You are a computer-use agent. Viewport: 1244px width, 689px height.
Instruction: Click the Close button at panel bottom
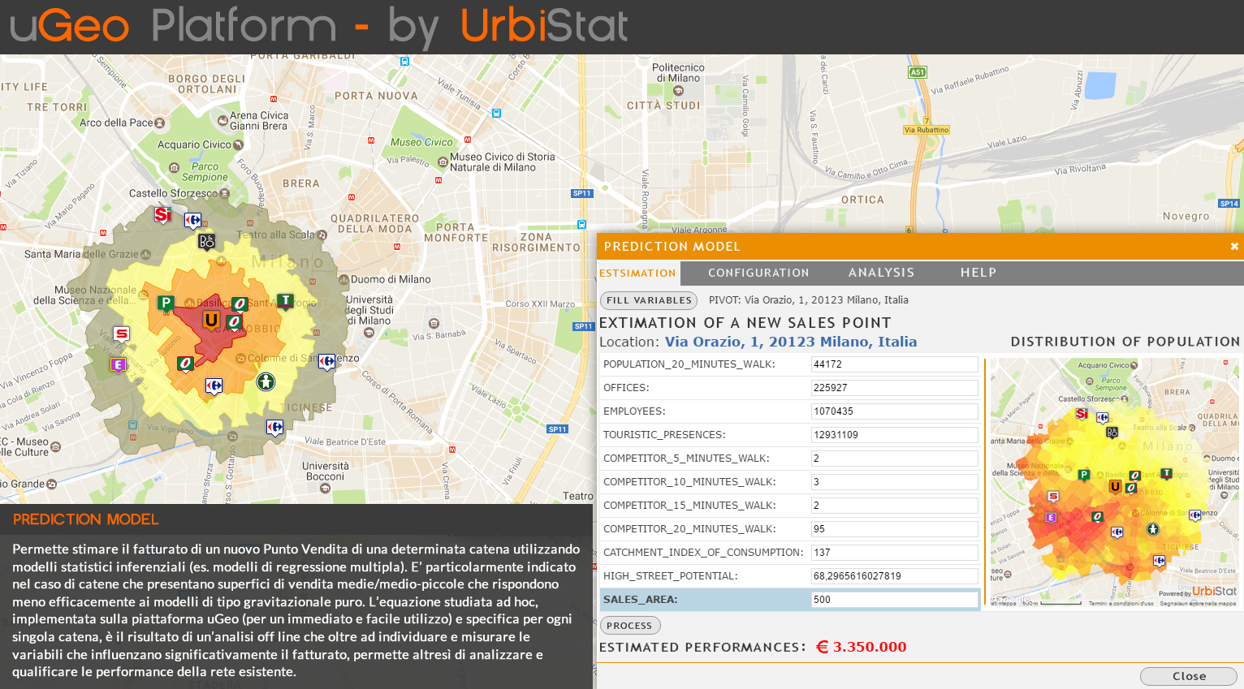click(x=1189, y=676)
